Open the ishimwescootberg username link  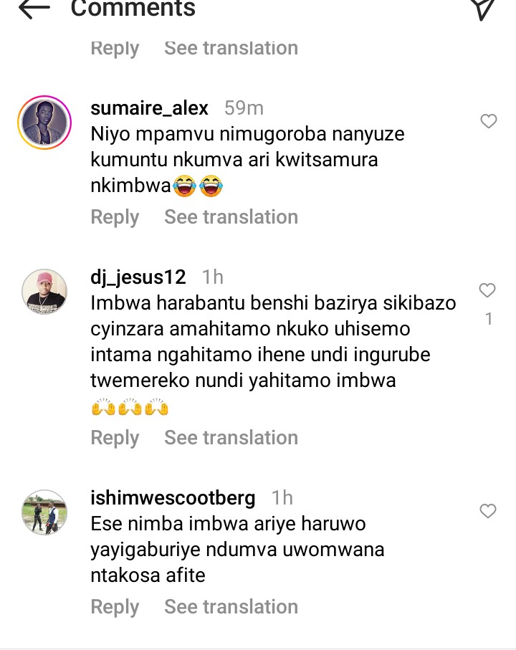point(173,498)
